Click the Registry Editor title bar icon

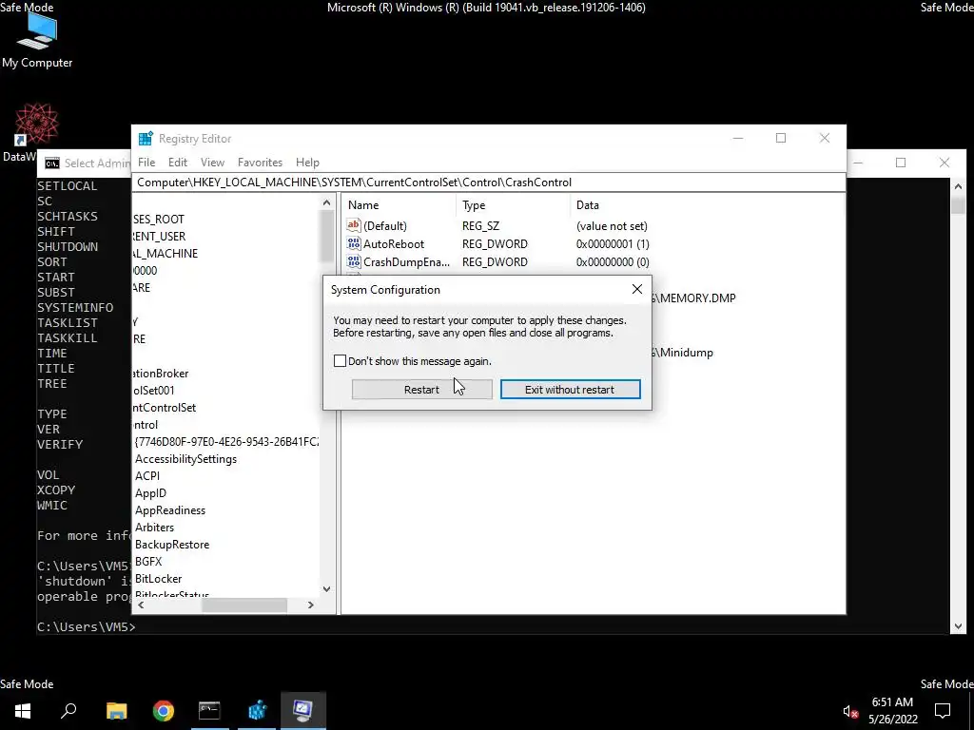(146, 139)
